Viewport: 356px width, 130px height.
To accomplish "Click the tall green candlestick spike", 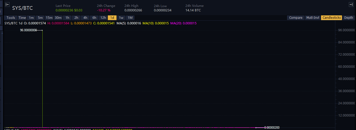I will [42, 79].
